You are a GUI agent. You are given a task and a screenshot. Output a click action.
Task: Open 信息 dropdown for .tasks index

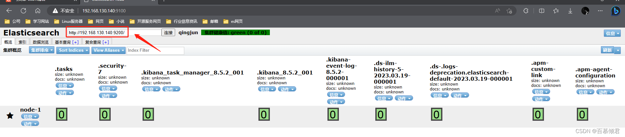tap(65, 86)
